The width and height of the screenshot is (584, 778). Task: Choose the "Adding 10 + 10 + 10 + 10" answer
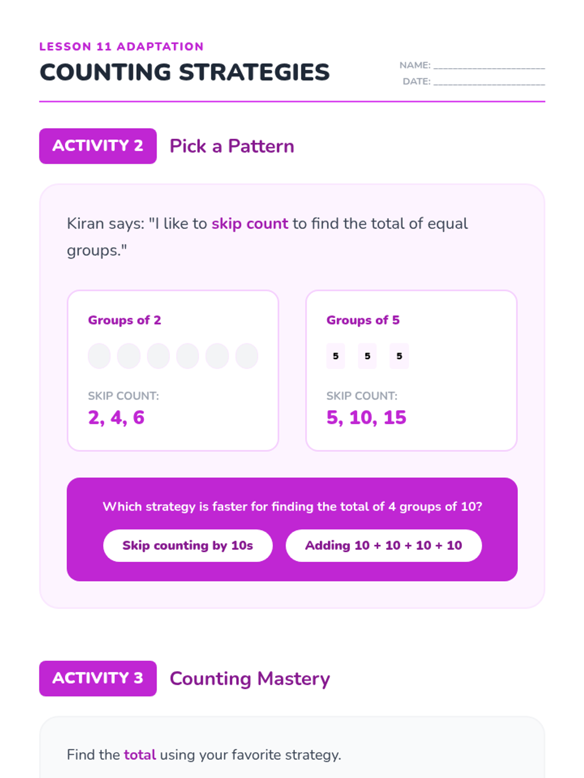click(383, 546)
